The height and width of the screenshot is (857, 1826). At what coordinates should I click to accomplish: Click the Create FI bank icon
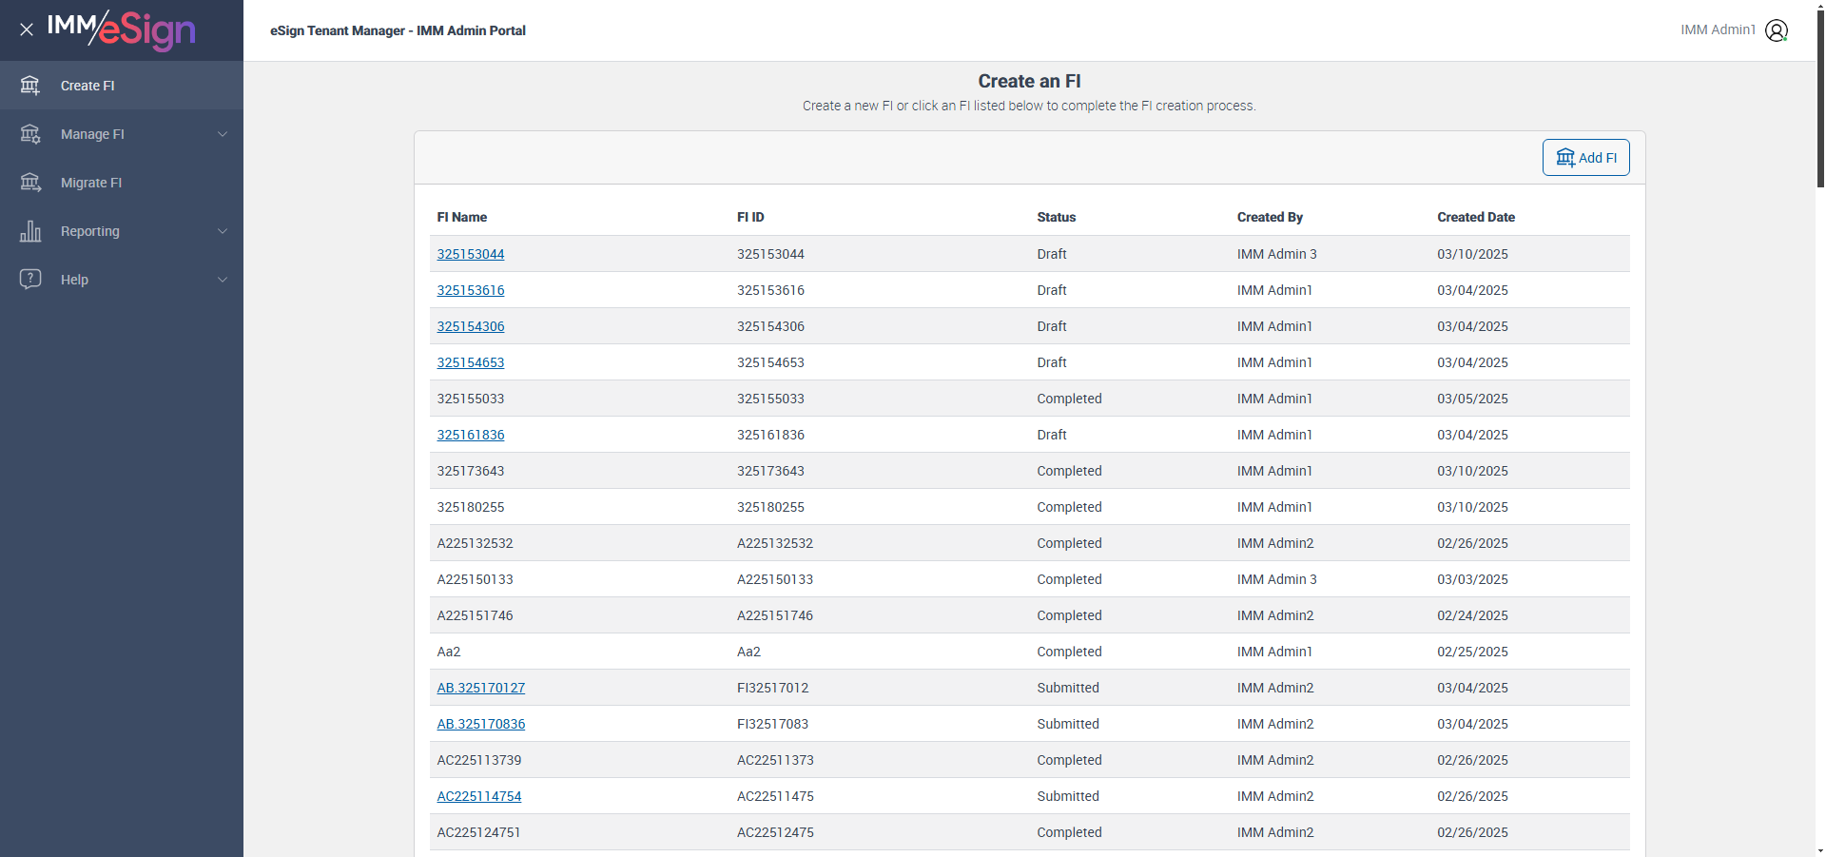[x=30, y=86]
